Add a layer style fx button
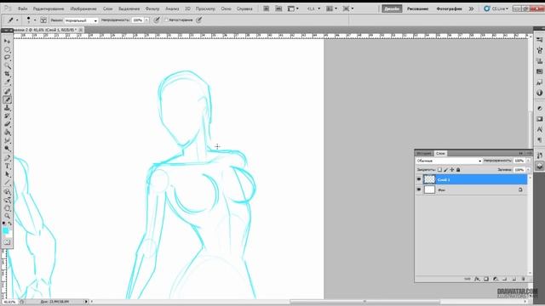This screenshot has width=545, height=306. pos(477,279)
